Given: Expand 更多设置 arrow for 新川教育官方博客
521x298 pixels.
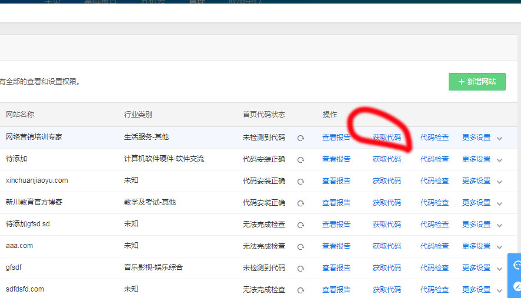Looking at the screenshot, I should (499, 203).
